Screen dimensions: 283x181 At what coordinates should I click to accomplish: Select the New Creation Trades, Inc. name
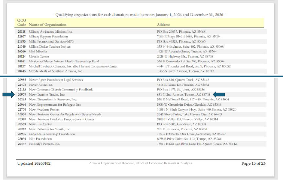pyautogui.click(x=47, y=95)
